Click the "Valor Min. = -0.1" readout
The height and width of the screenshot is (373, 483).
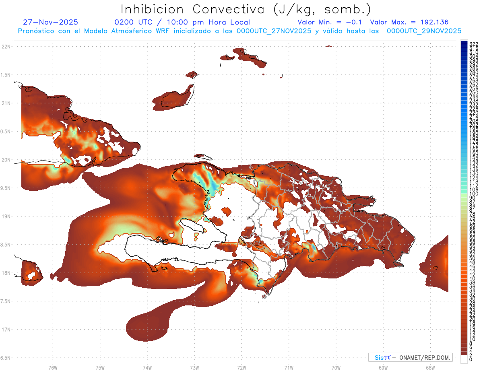click(x=330, y=22)
